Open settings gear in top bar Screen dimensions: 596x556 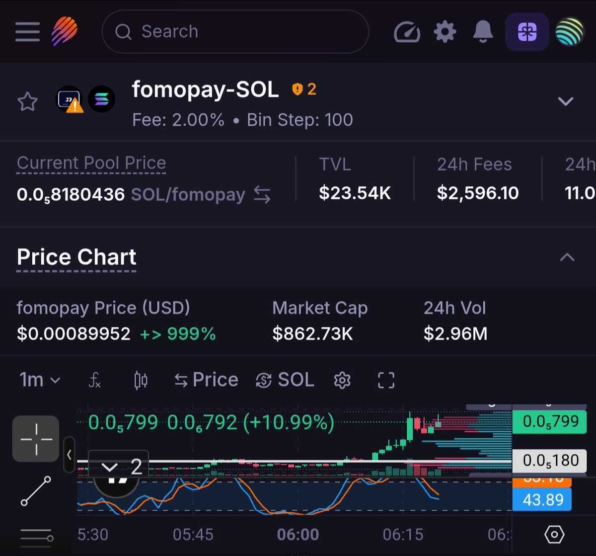point(445,32)
